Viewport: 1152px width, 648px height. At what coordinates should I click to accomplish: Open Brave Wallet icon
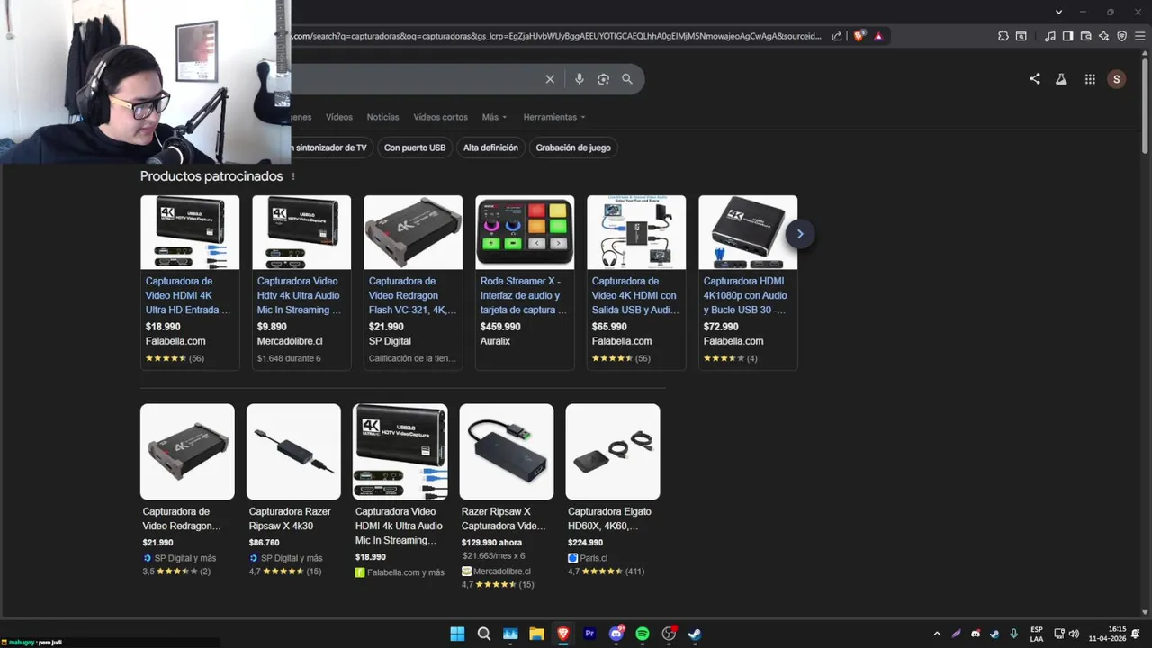1085,36
